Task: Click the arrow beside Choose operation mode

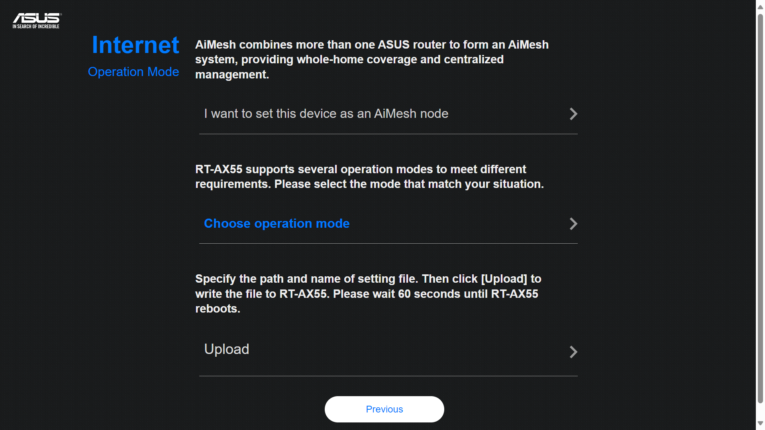Action: [x=573, y=224]
